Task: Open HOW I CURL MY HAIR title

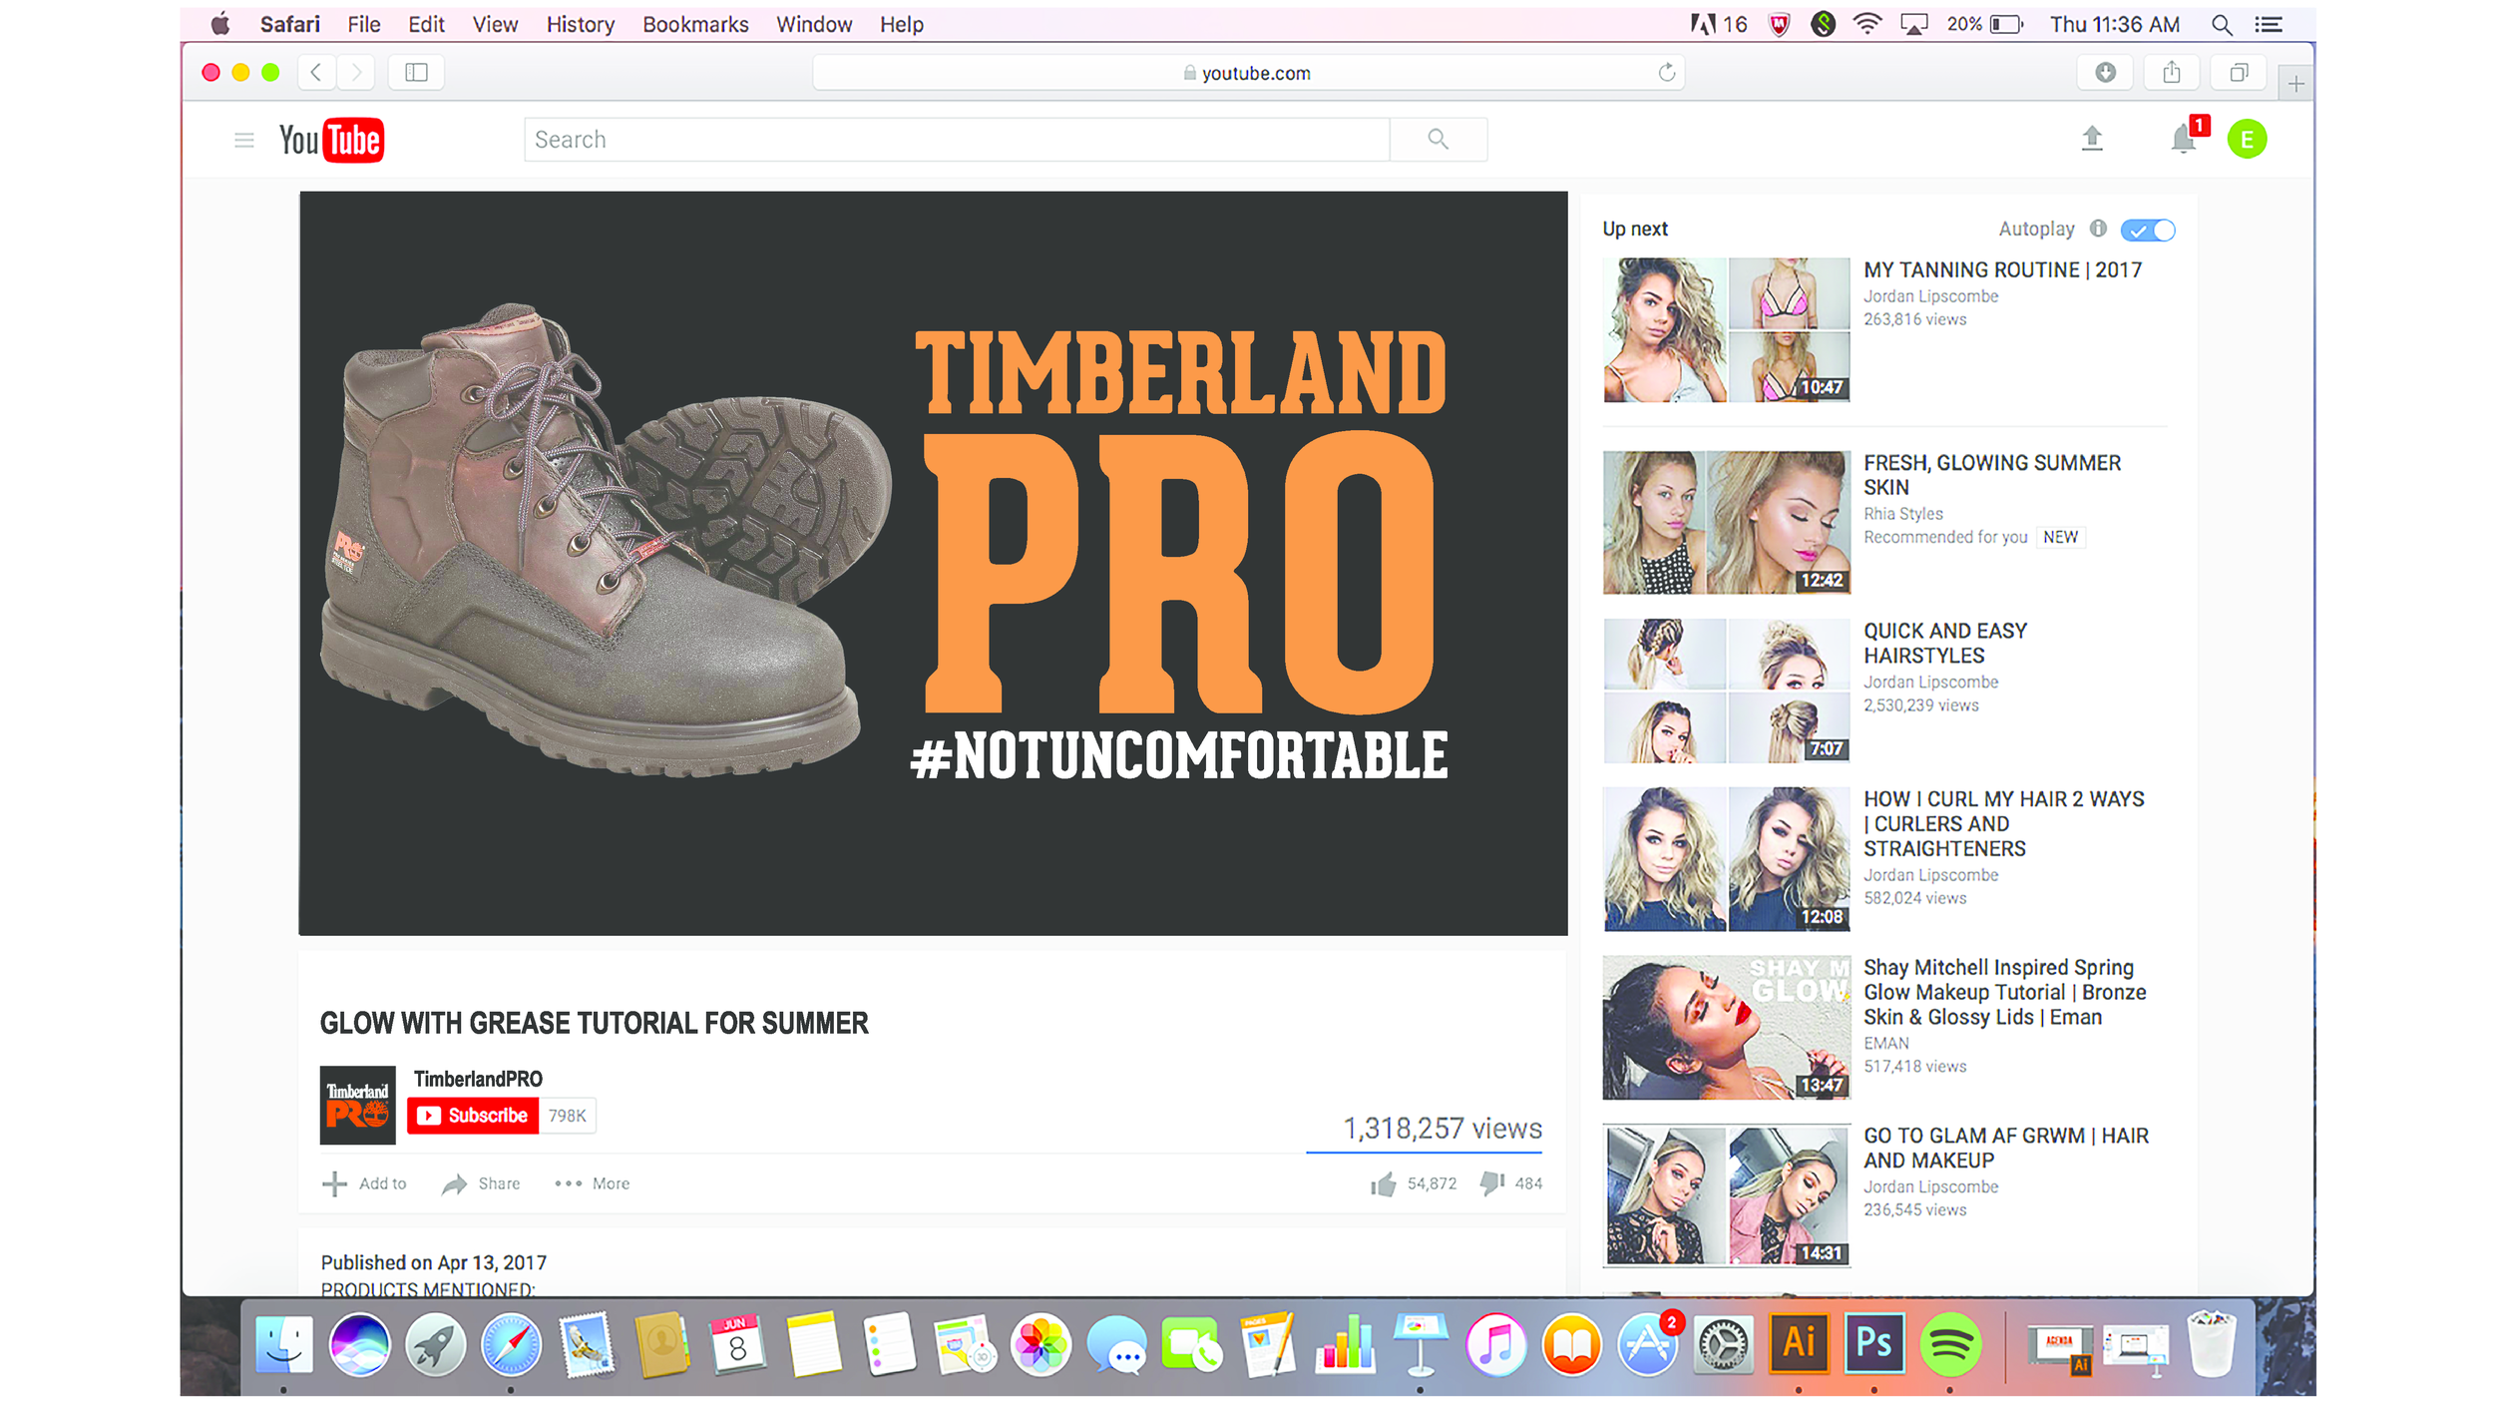Action: click(2003, 823)
